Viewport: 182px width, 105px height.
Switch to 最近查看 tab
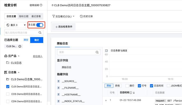[x=36, y=16]
